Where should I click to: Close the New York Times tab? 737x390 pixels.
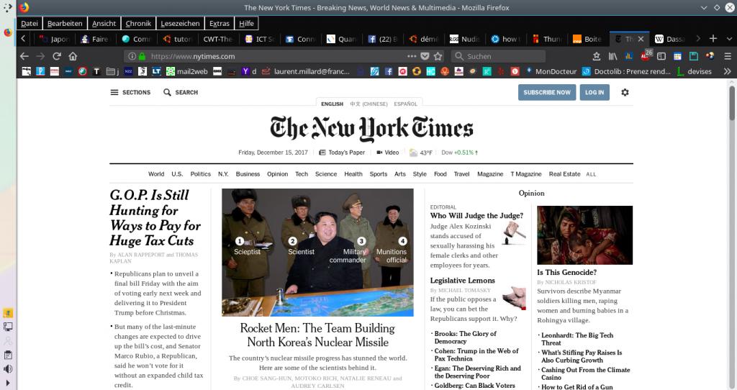(x=641, y=39)
